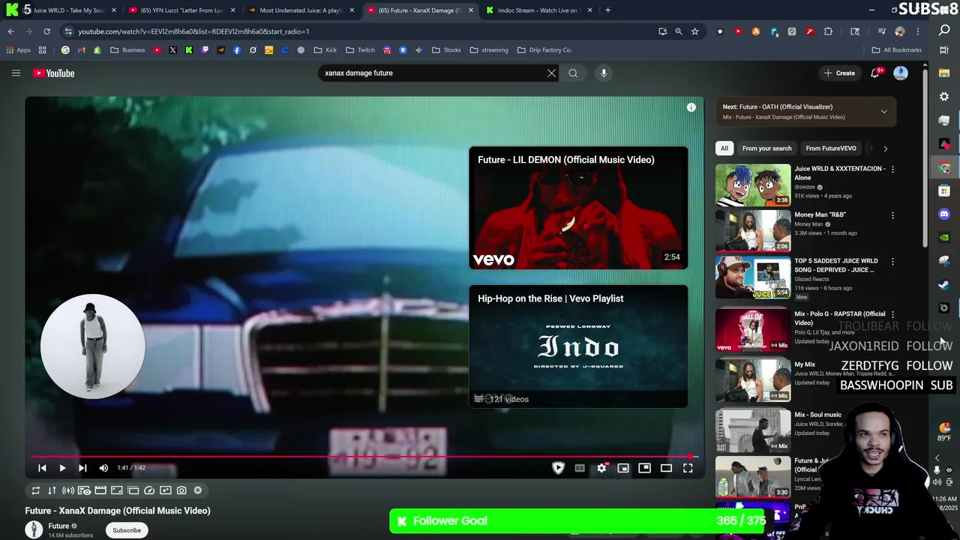Toggle theater mode
Screen dimensions: 960x540
coord(666,468)
